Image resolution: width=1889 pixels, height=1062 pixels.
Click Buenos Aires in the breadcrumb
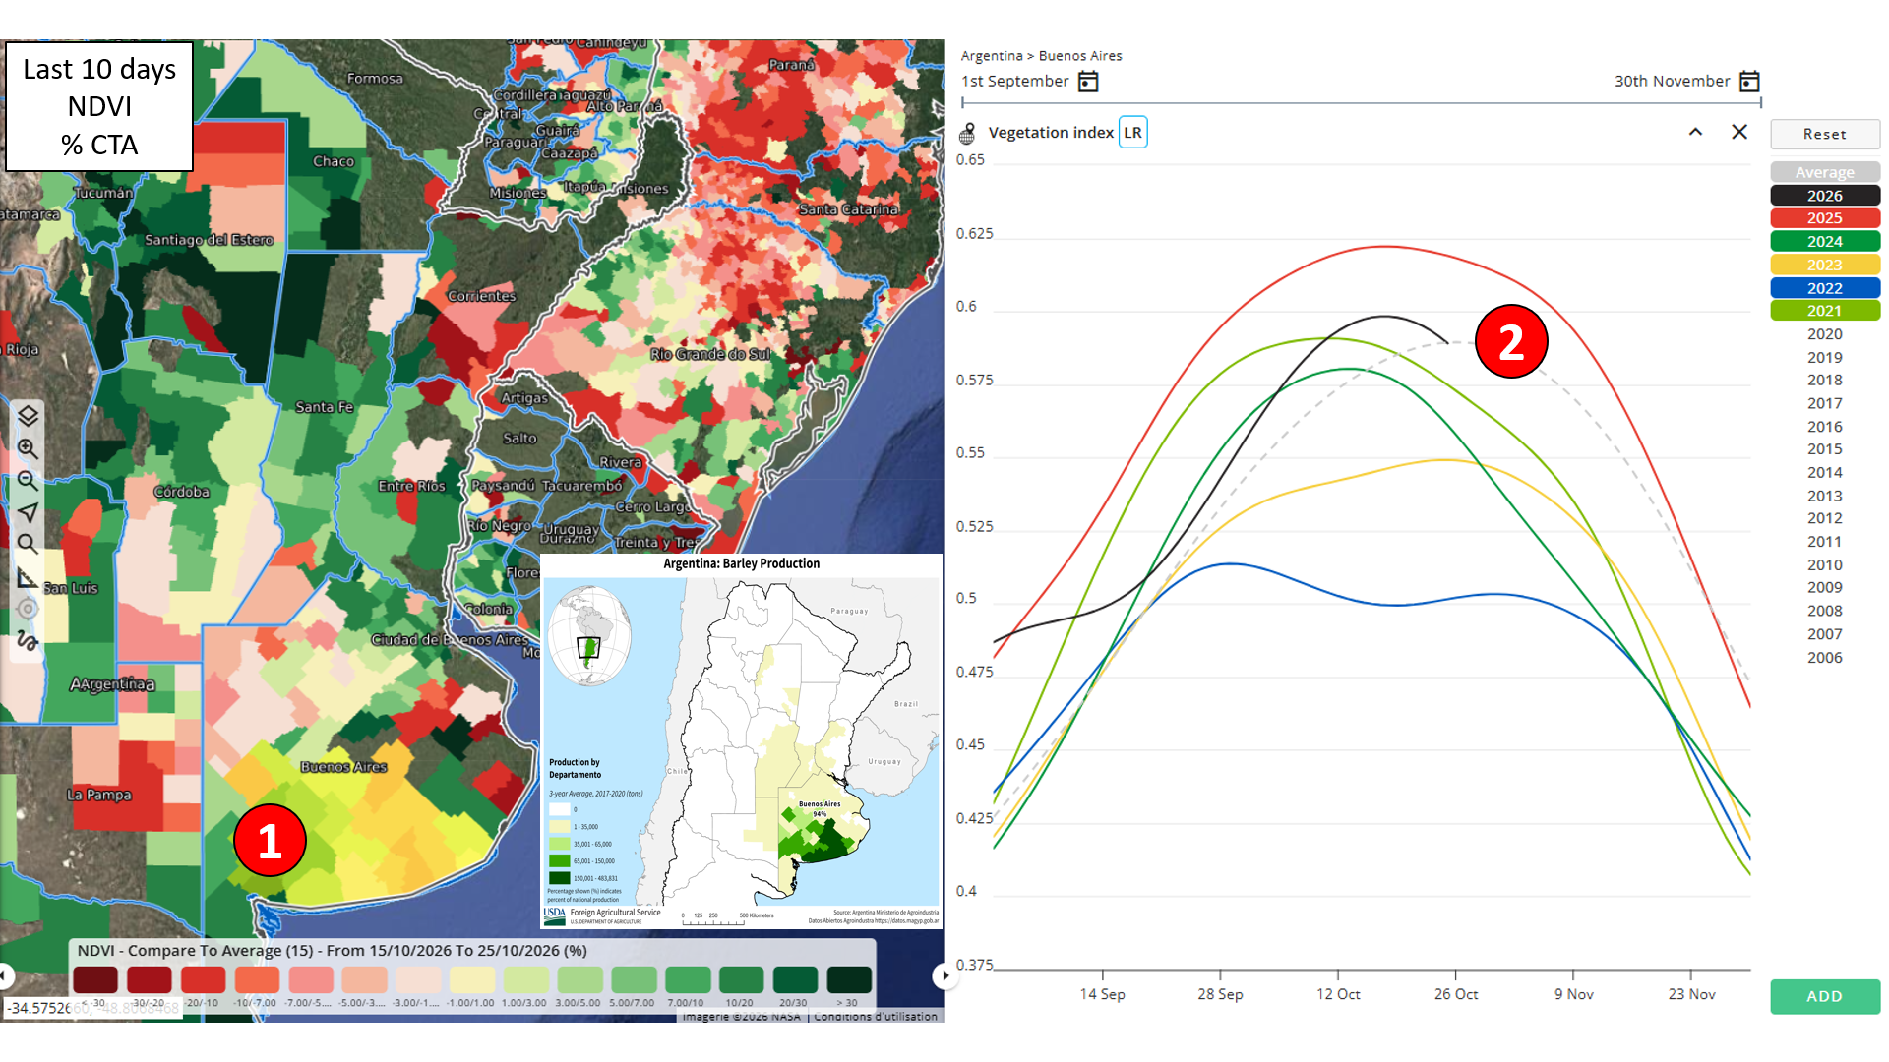(x=1080, y=56)
